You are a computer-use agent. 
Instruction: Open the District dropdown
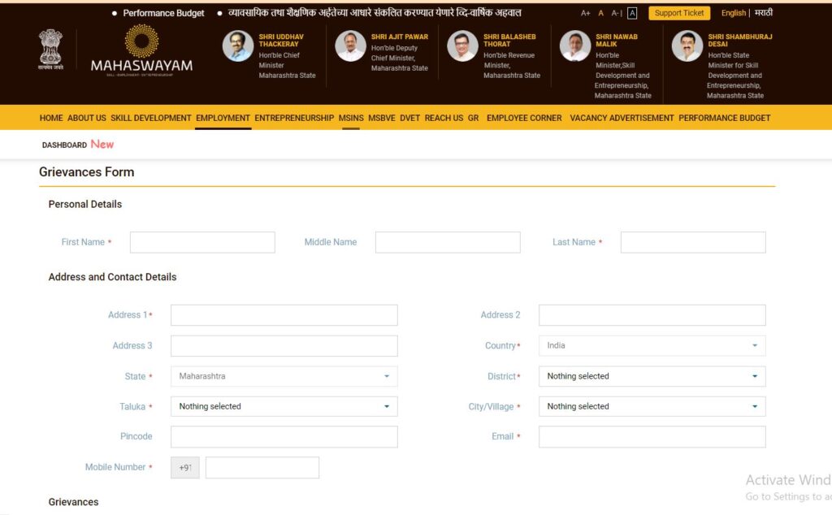point(652,376)
